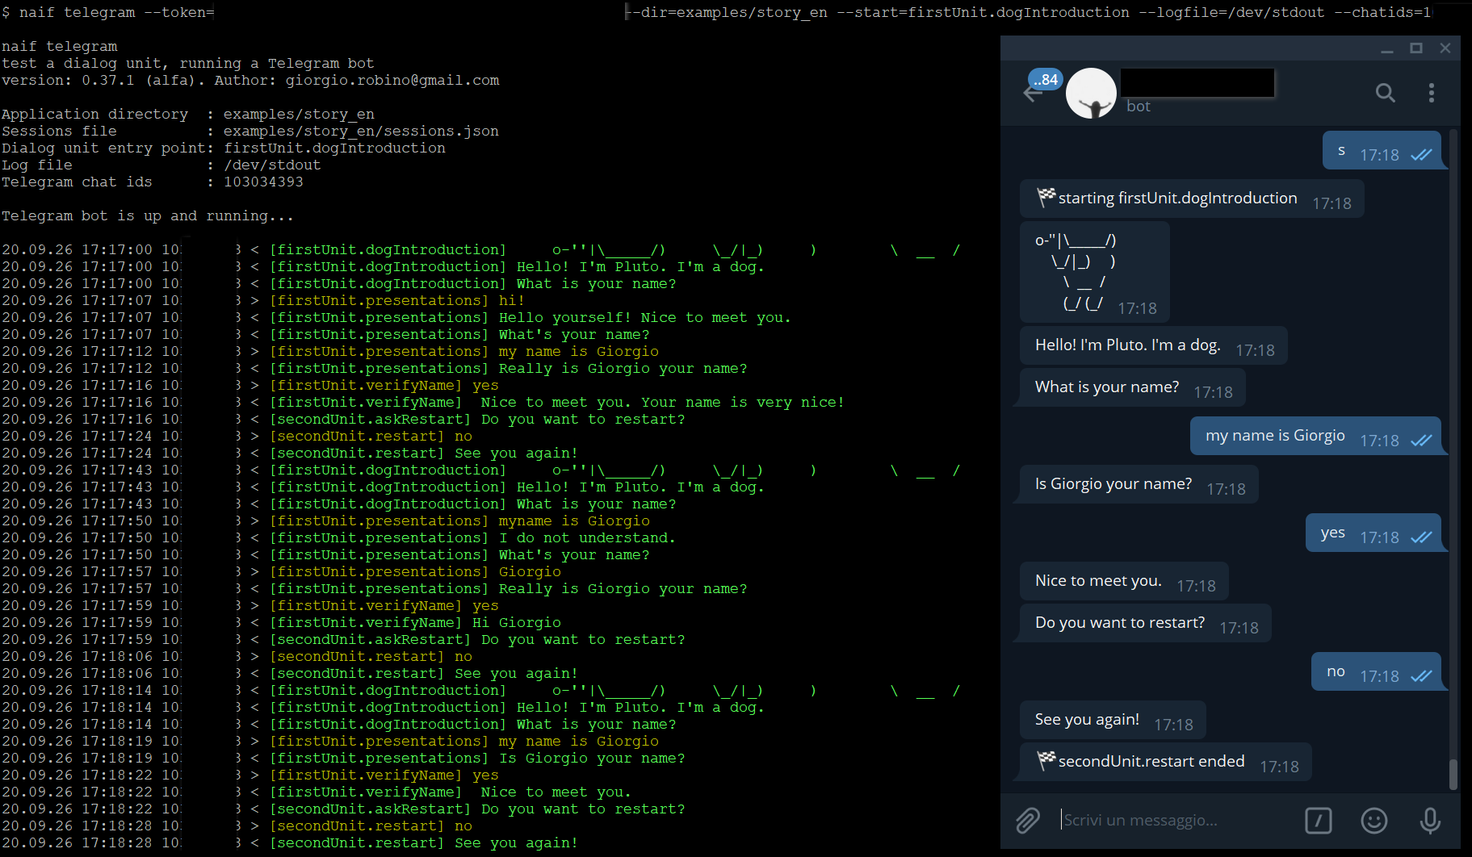Image resolution: width=1472 pixels, height=857 pixels.
Task: Click 'Do you want to restart?' chat bubble
Action: pyautogui.click(x=1145, y=623)
